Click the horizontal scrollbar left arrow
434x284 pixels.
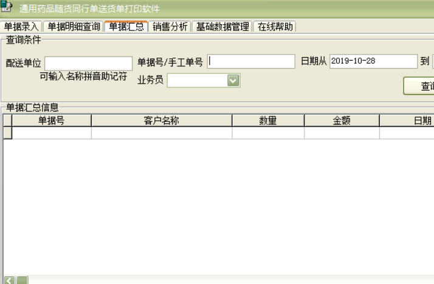pos(8,280)
